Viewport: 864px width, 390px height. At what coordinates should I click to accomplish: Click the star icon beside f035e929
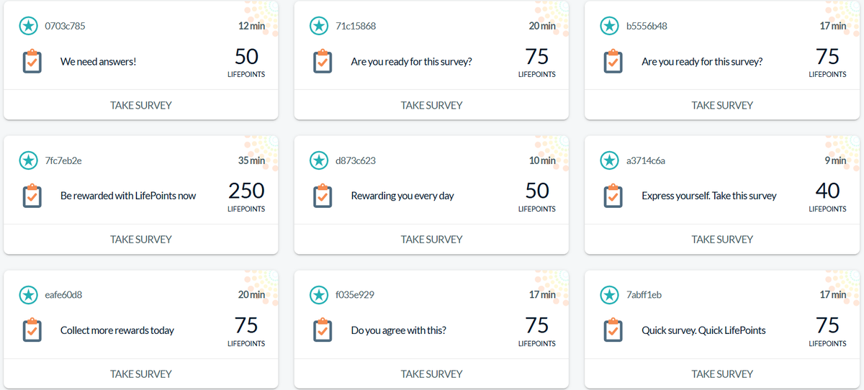(319, 295)
